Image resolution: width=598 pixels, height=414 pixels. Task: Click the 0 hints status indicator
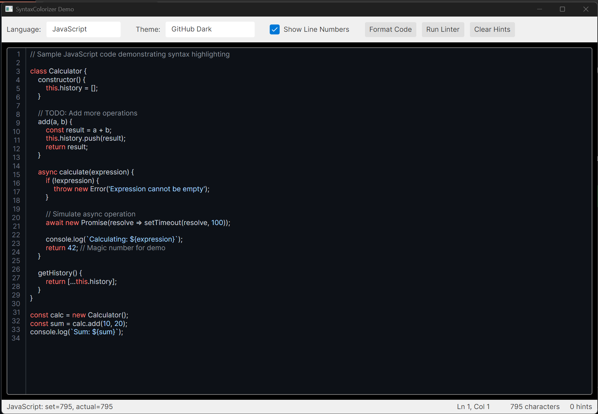(581, 406)
